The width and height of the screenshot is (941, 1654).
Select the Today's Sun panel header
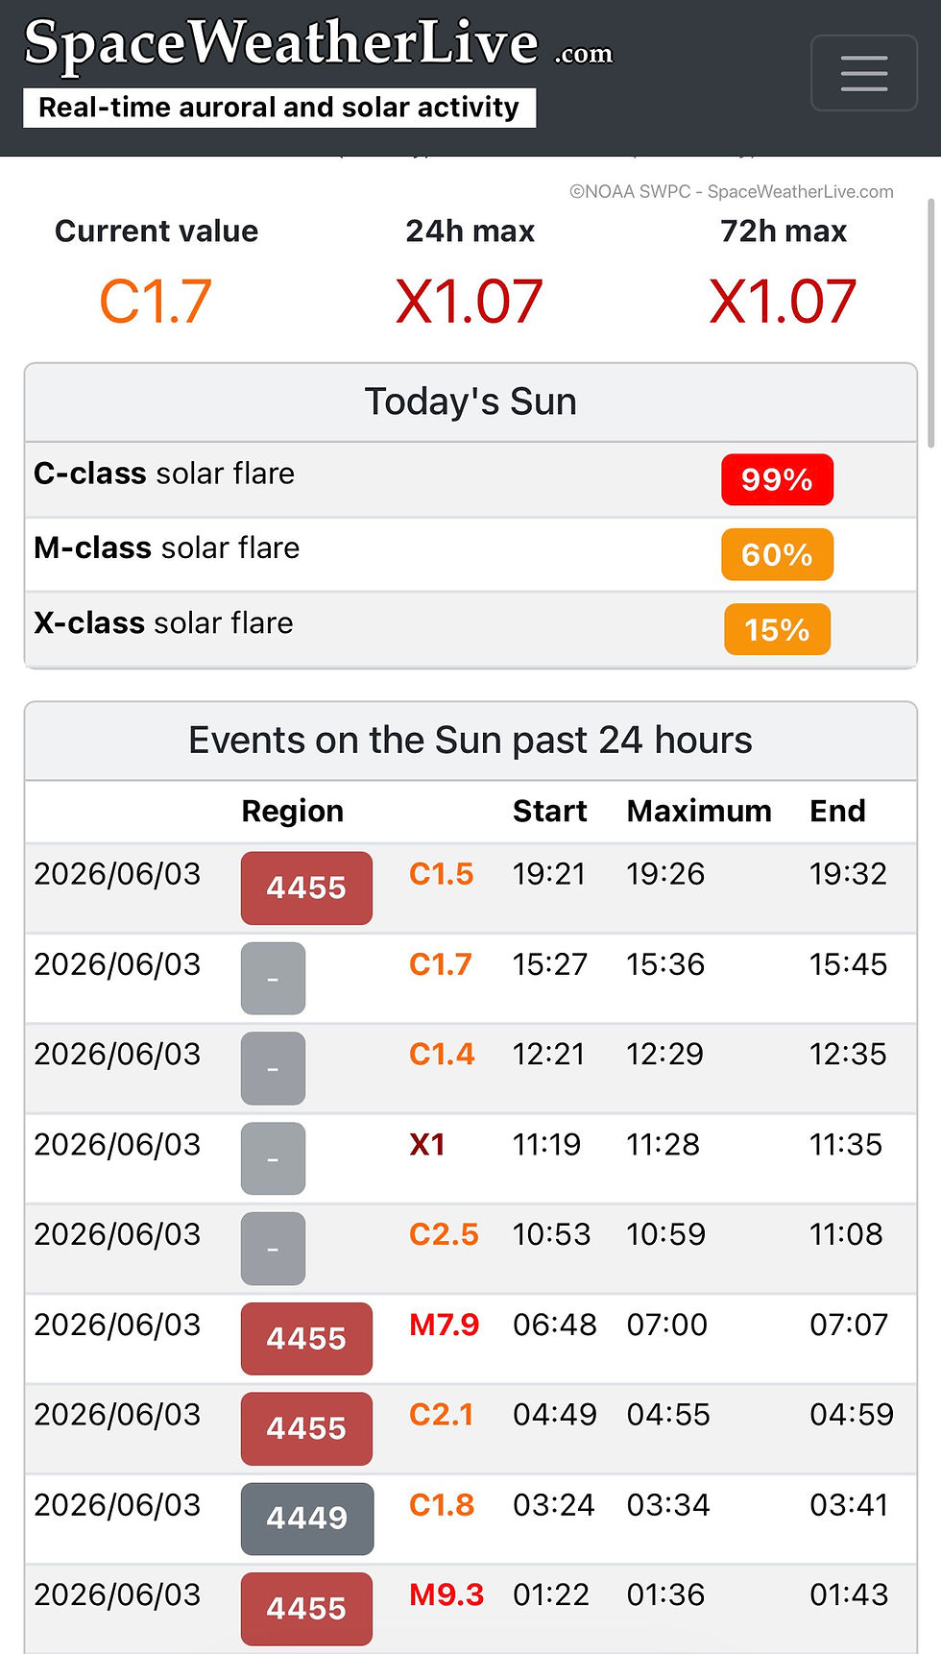pyautogui.click(x=470, y=402)
